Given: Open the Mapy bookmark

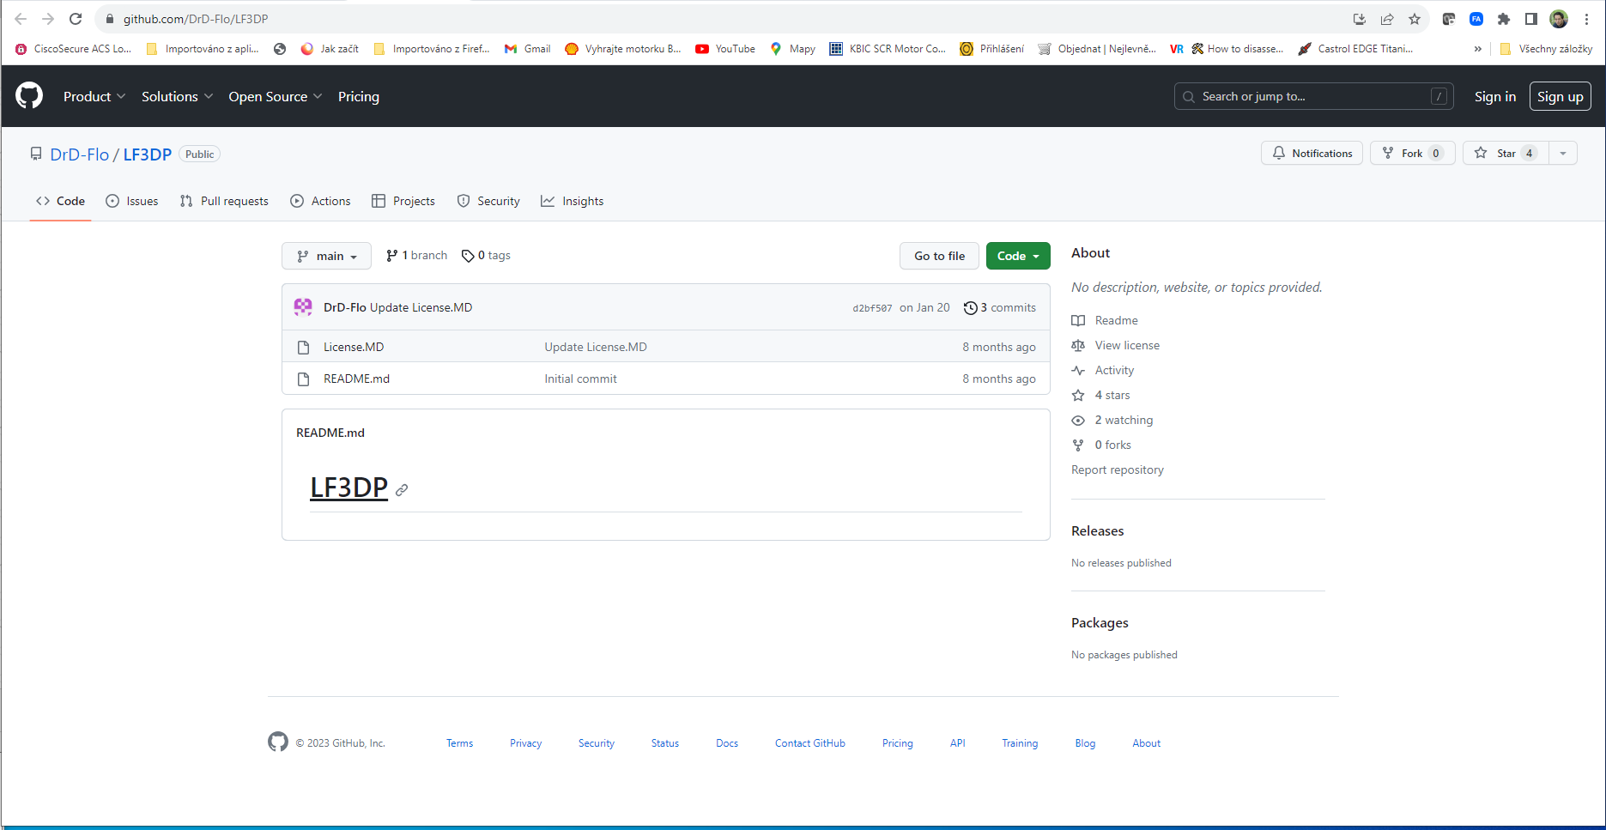Looking at the screenshot, I should point(792,49).
